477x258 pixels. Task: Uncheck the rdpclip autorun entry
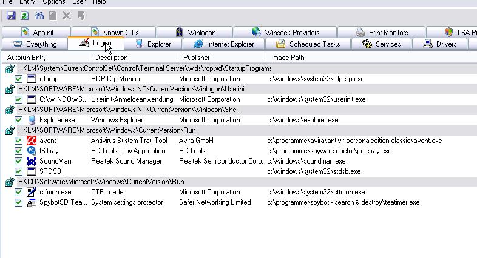[x=19, y=79]
